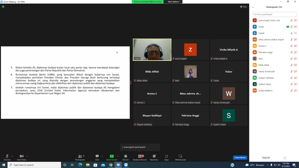Select Febriana Anggi in participants list

pos(274,52)
